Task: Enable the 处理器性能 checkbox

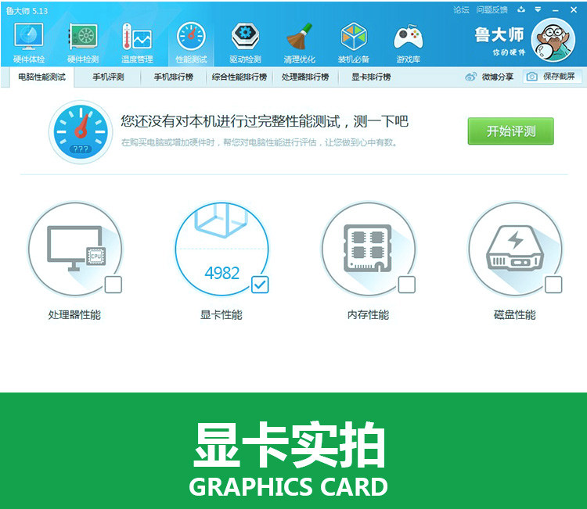Action: (x=113, y=285)
